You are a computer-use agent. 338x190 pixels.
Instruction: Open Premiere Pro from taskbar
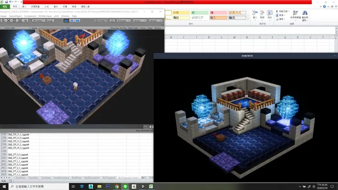[108, 186]
